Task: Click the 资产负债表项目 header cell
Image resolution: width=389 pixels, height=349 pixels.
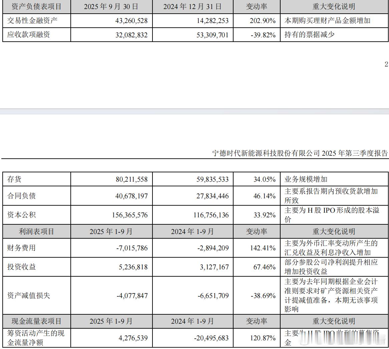Action: (36, 7)
